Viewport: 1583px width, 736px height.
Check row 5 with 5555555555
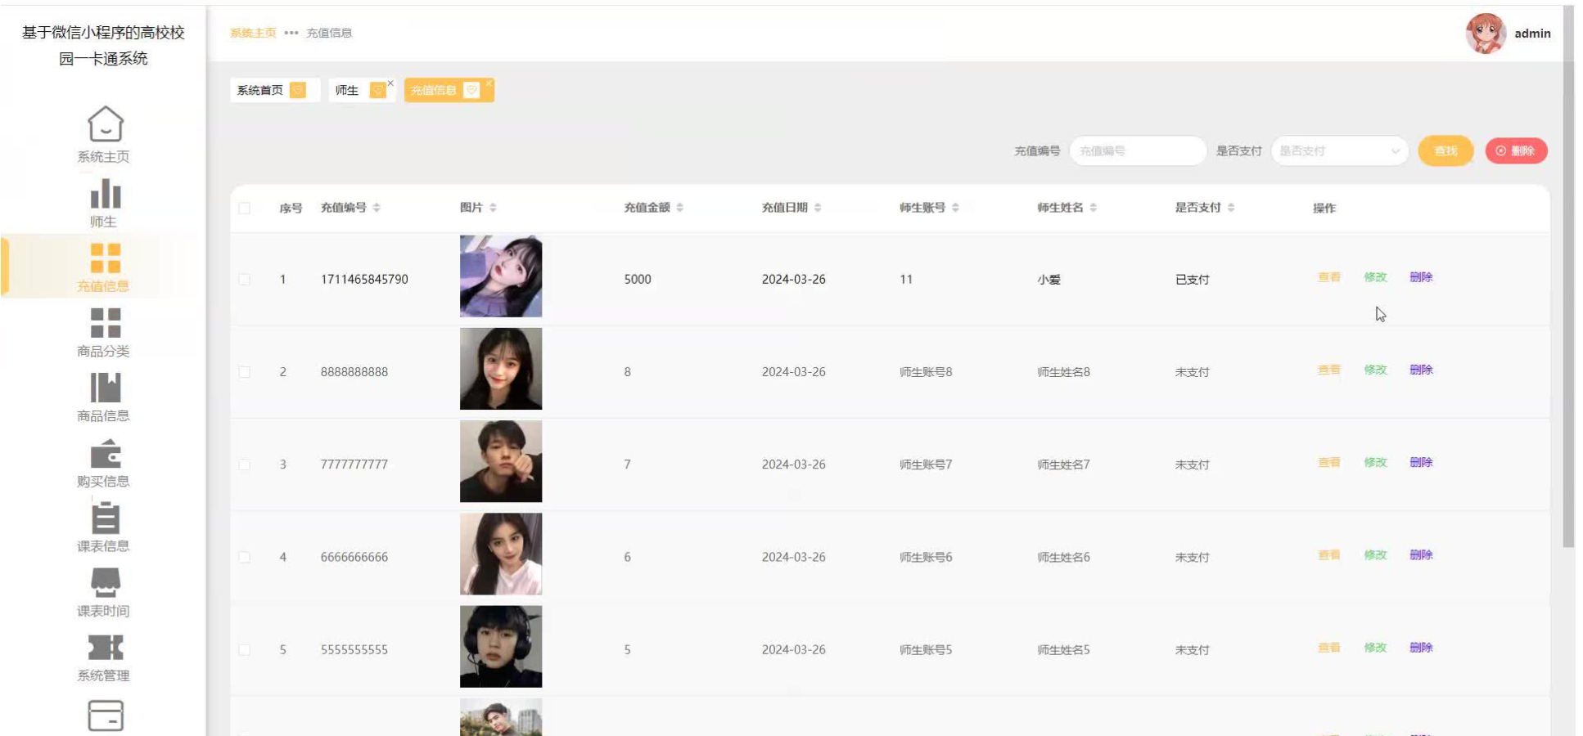click(x=244, y=649)
